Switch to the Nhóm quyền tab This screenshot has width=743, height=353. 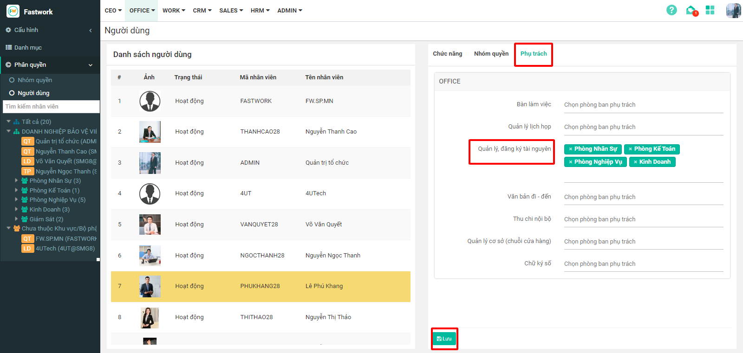(x=491, y=54)
